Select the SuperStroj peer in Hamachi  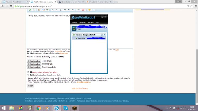89,38
